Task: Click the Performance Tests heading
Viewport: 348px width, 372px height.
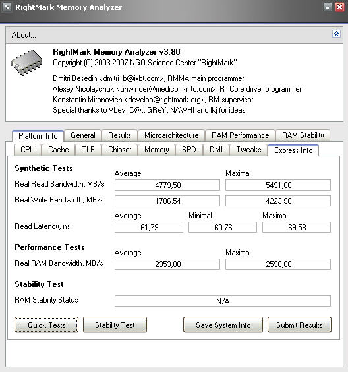Action: [49, 247]
